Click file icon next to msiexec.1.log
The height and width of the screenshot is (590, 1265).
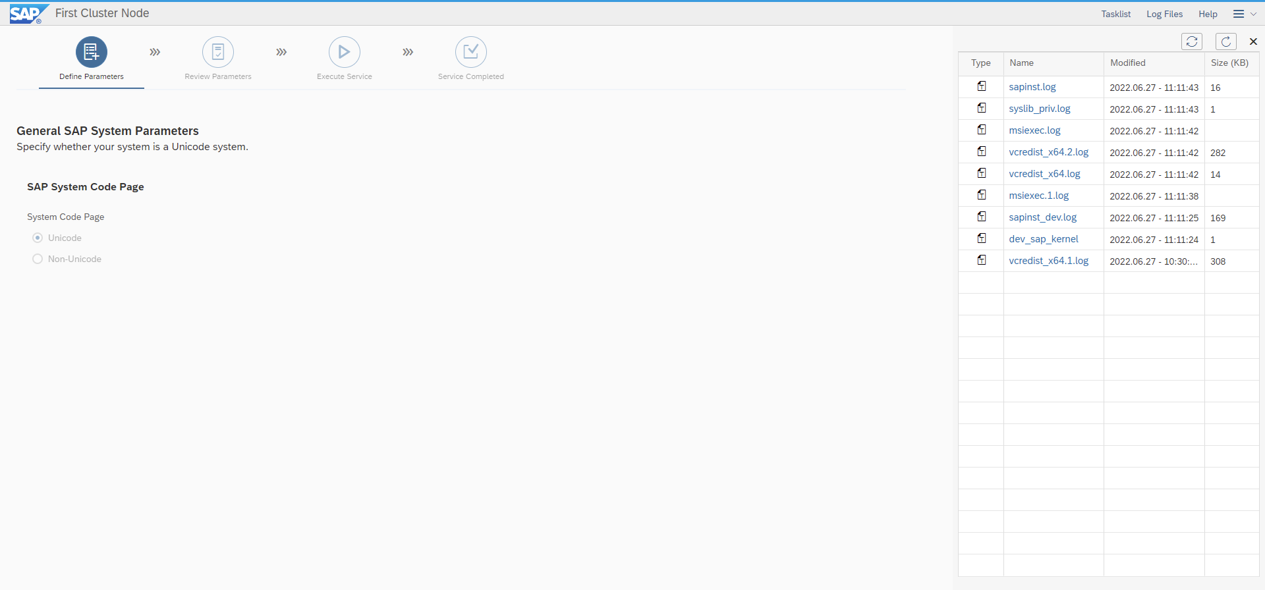[982, 195]
